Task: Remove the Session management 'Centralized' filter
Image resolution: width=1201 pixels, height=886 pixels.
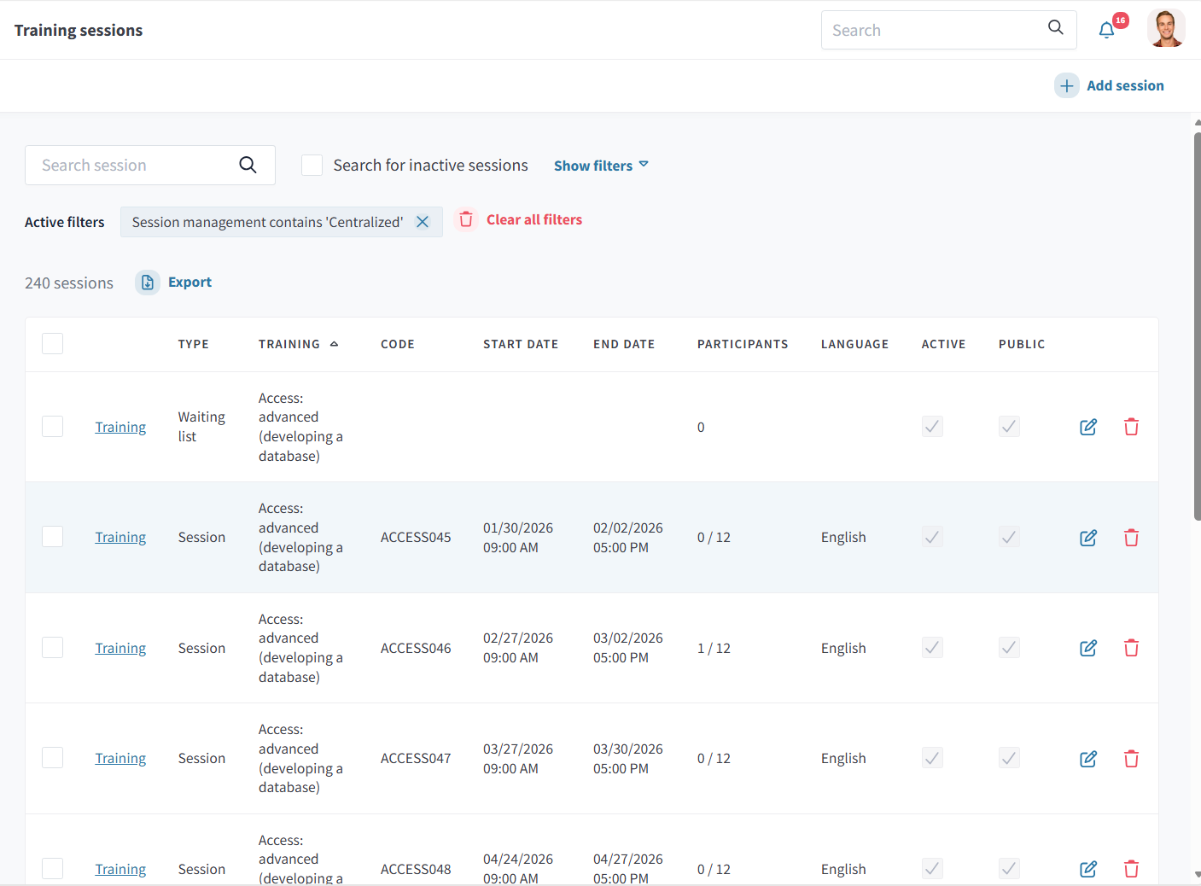Action: [x=423, y=222]
